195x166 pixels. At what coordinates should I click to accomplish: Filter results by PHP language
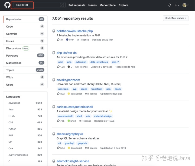click(25, 135)
